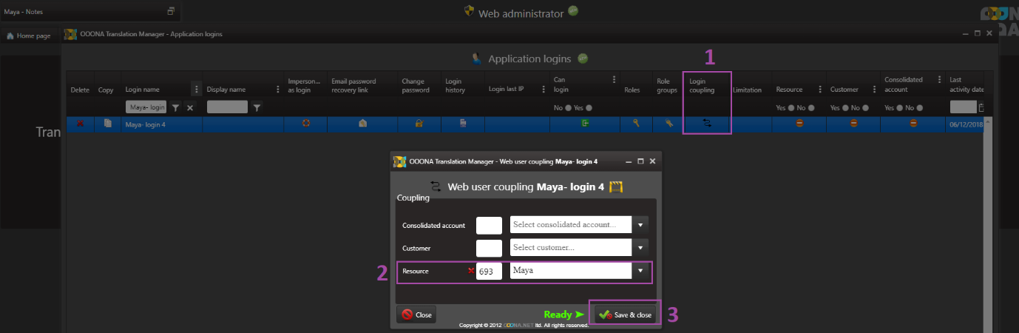Switch to the Home page tab
This screenshot has width=1019, height=333.
pos(29,36)
